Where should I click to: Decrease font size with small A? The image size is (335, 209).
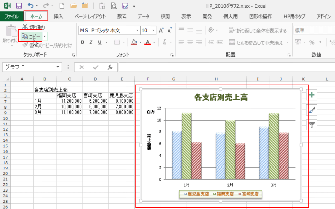(x=170, y=30)
